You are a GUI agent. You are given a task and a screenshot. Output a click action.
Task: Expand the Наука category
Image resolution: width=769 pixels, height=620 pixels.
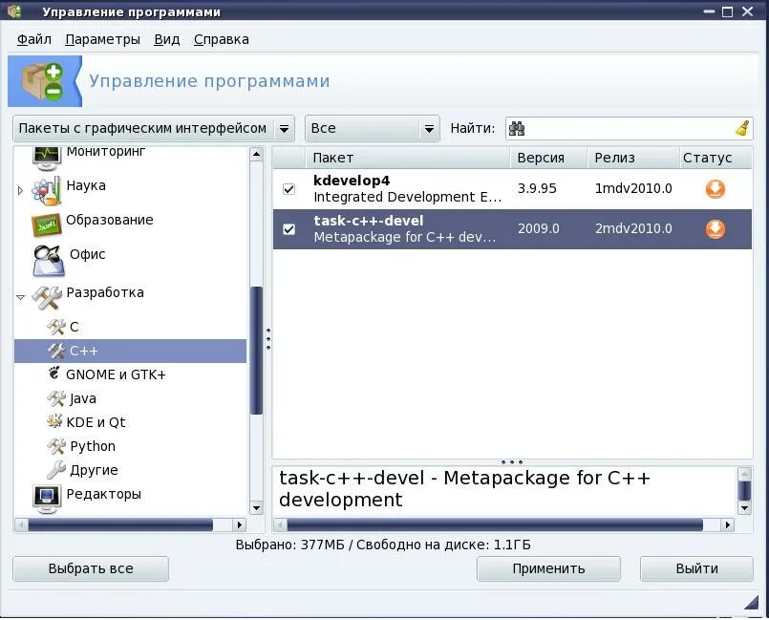point(20,190)
